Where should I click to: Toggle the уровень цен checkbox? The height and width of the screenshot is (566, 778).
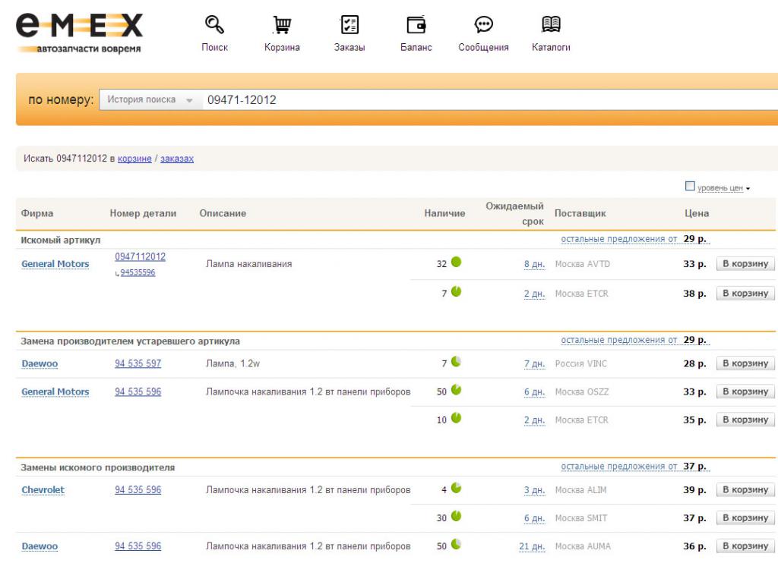[x=690, y=187]
